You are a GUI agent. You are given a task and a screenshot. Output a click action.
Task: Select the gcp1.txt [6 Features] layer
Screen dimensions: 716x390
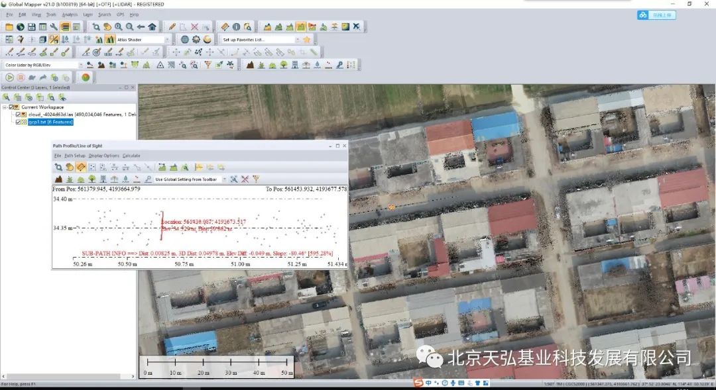pos(50,122)
